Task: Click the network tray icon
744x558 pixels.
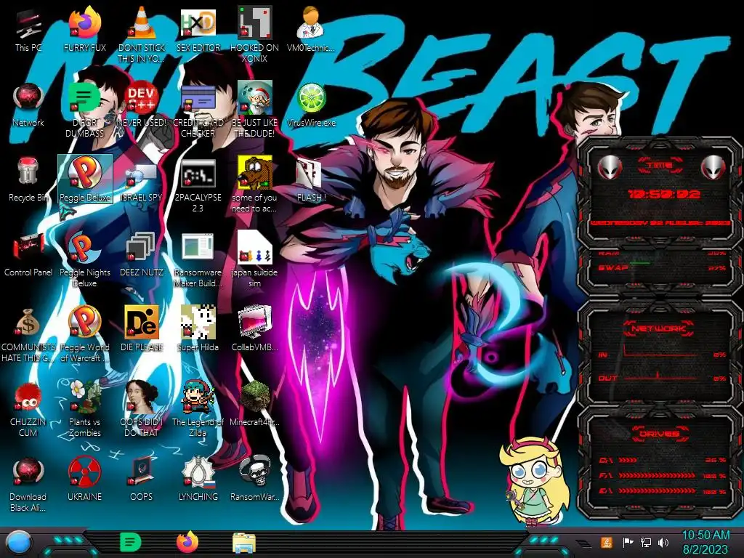Action: coord(645,542)
